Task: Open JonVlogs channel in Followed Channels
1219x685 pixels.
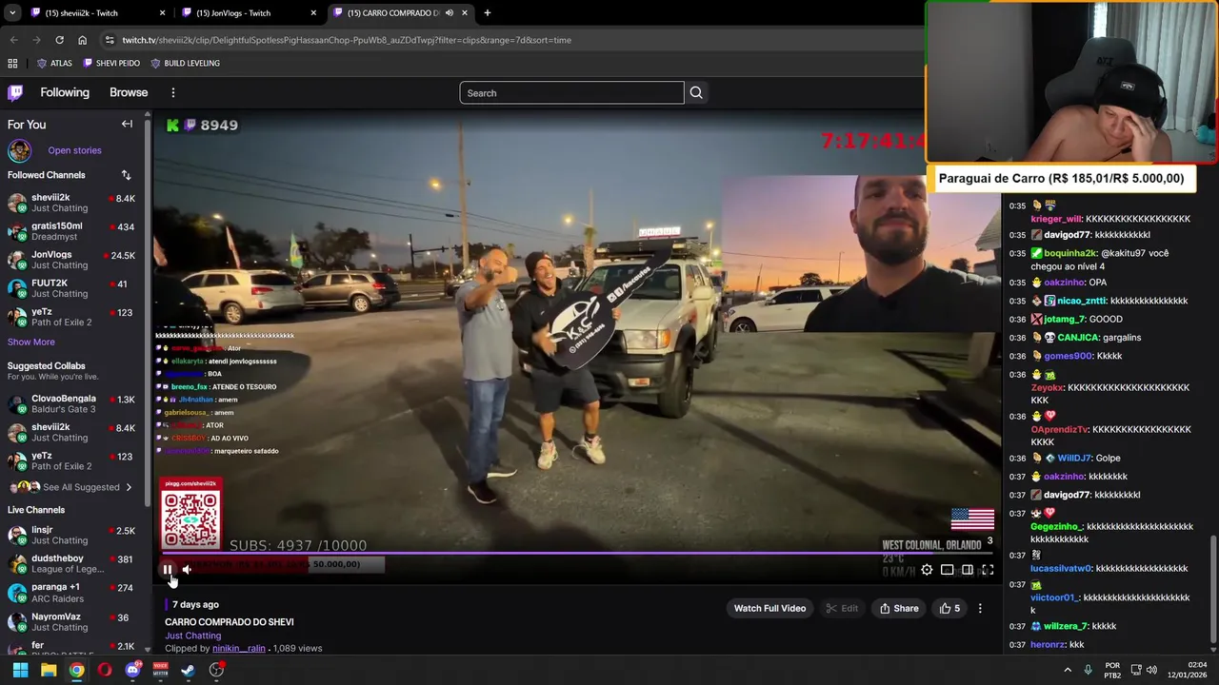Action: point(71,260)
